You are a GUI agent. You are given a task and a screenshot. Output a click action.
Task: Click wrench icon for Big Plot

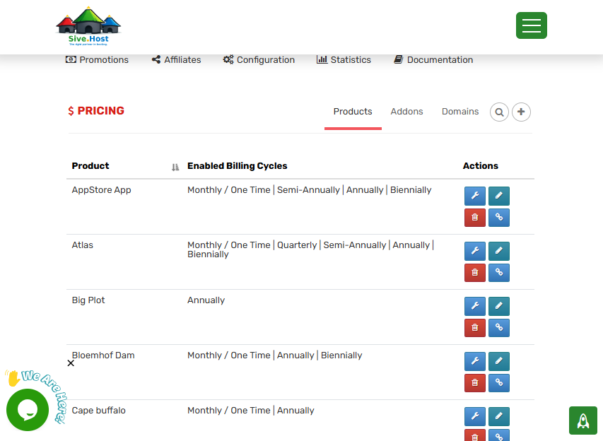tap(475, 306)
